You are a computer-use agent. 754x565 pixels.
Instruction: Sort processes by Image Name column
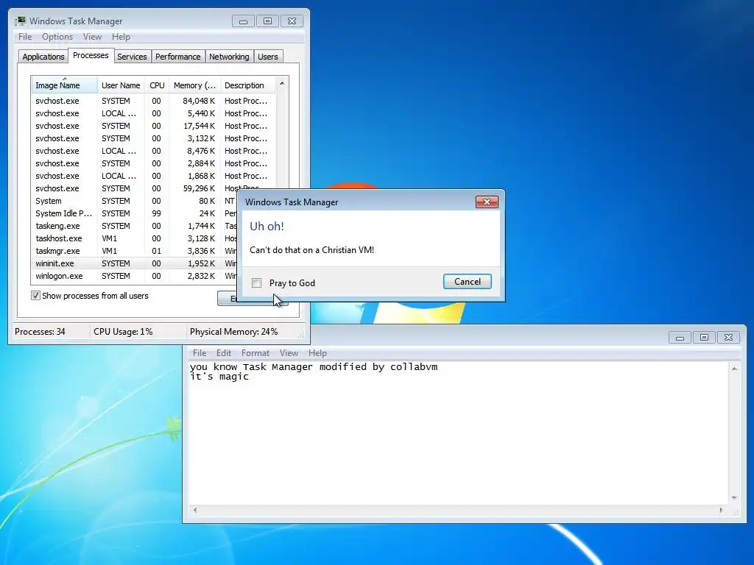coord(65,85)
